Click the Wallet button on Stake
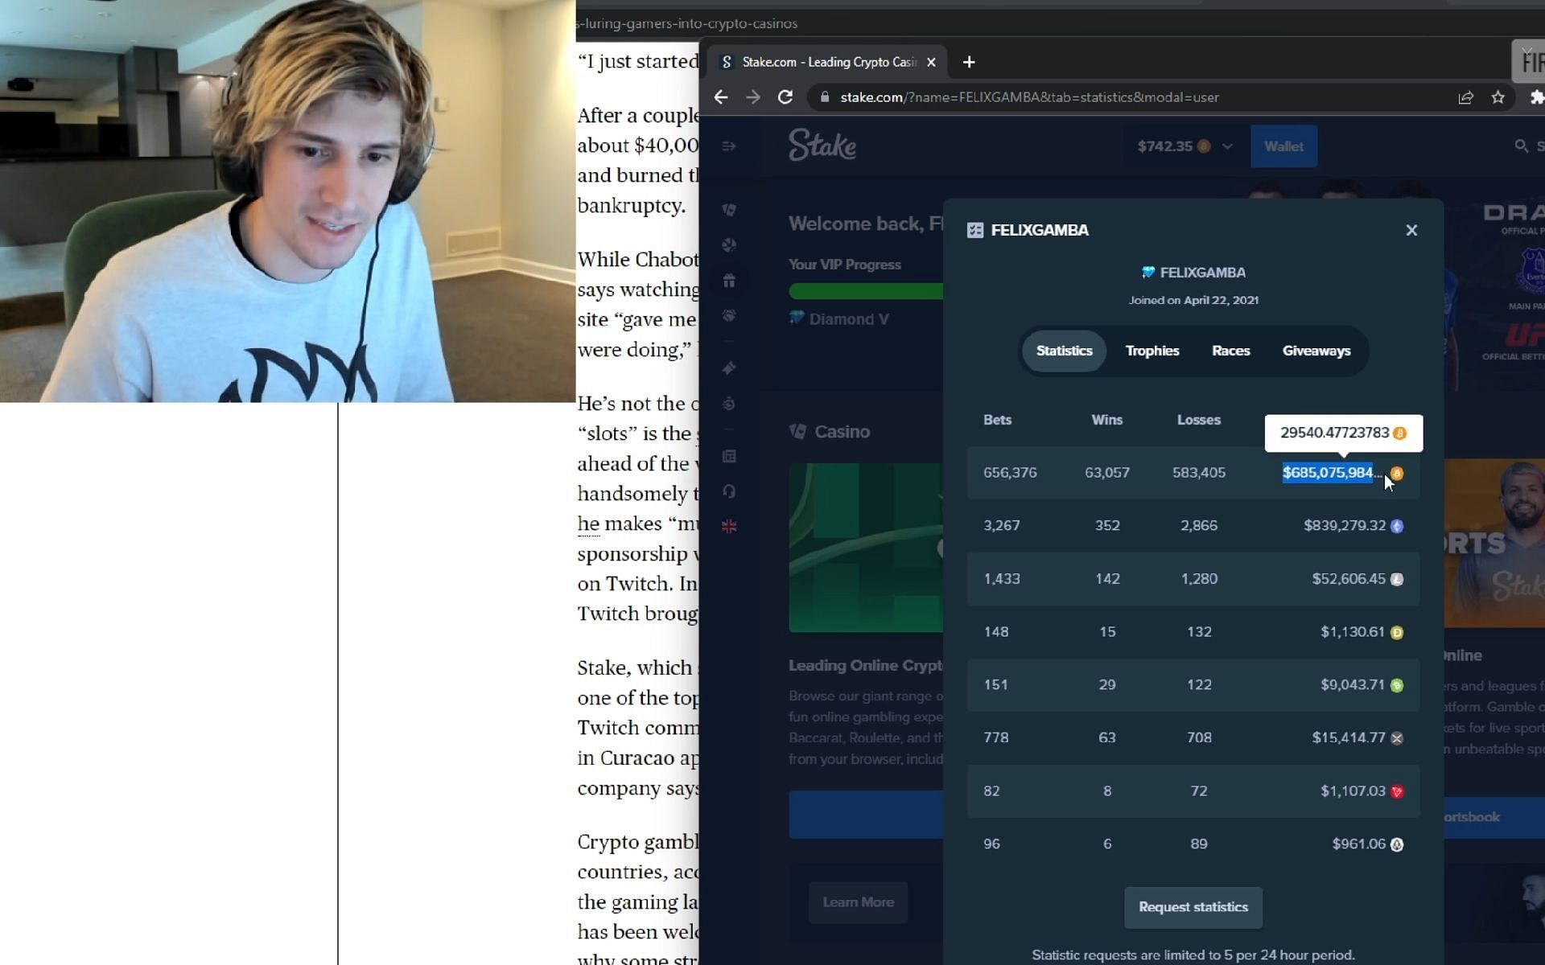This screenshot has height=965, width=1545. coord(1283,146)
